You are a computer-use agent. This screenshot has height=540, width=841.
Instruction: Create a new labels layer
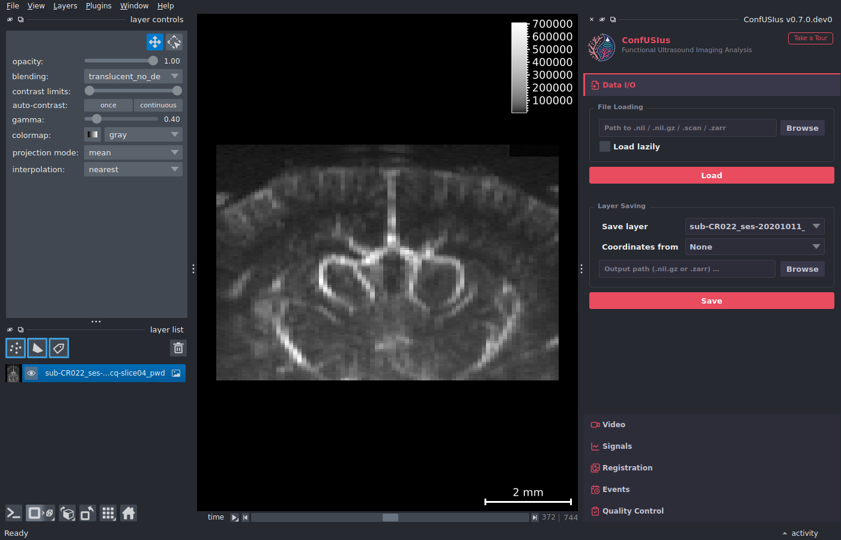point(59,348)
